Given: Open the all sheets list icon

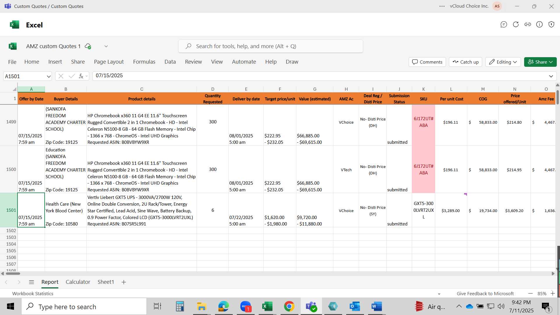Looking at the screenshot, I should tap(32, 282).
